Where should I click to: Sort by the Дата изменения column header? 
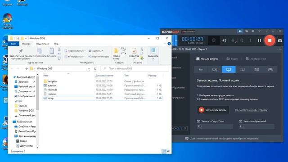pos(104,76)
